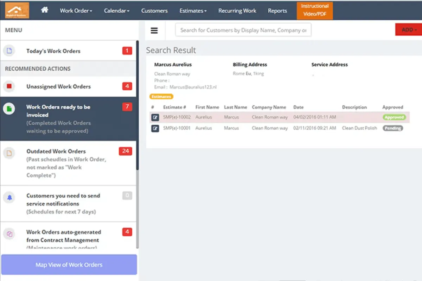Select Outdated Work Orders entry
Viewport: 422px width, 281px height.
point(68,163)
